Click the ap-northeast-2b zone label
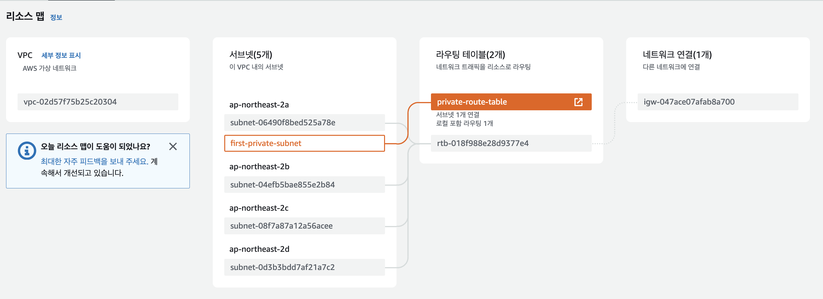This screenshot has width=823, height=299. 259,167
